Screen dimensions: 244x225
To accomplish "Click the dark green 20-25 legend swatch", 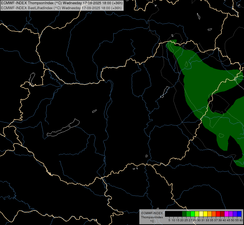I will [x=184, y=214].
